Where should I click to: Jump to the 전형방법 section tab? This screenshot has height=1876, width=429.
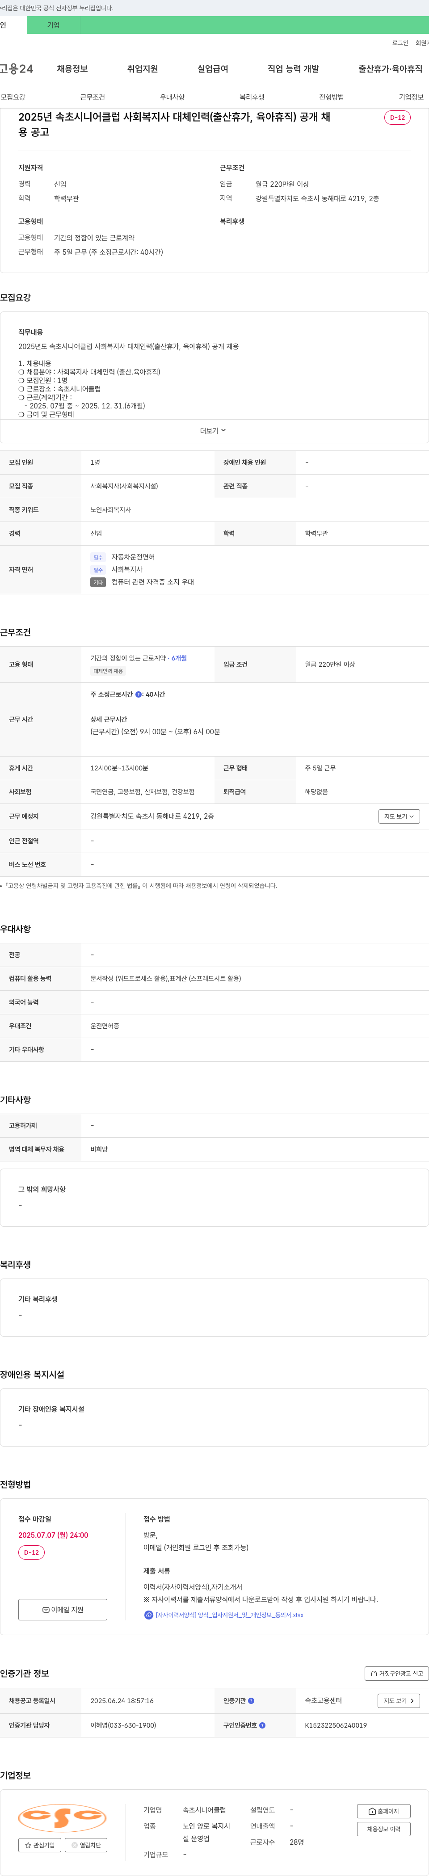click(x=332, y=97)
